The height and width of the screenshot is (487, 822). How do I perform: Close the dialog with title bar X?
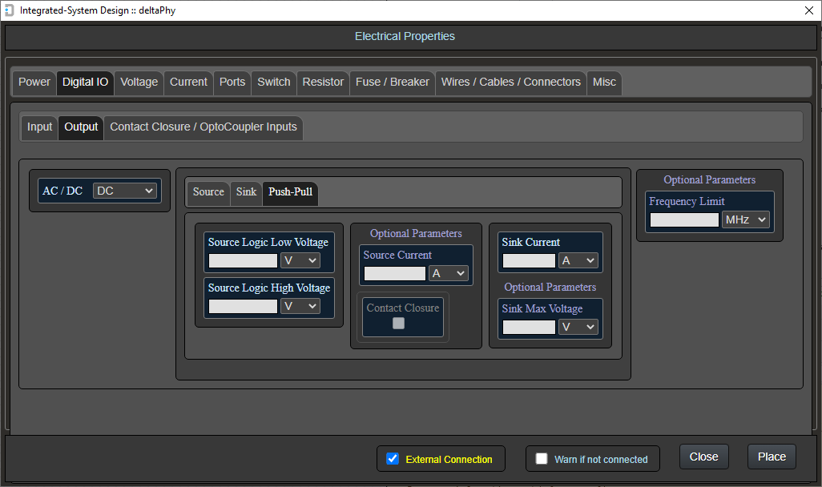(x=808, y=10)
